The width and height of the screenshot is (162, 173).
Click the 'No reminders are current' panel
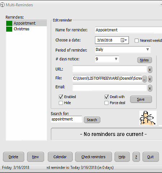(107, 134)
